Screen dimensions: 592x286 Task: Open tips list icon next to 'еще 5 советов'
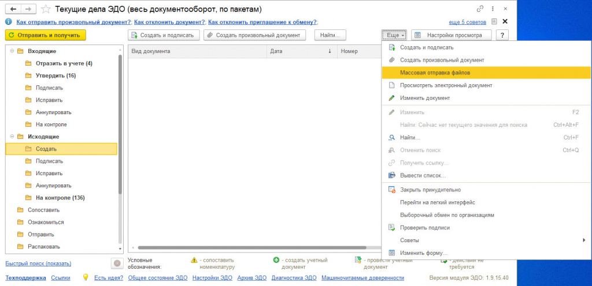coord(494,22)
